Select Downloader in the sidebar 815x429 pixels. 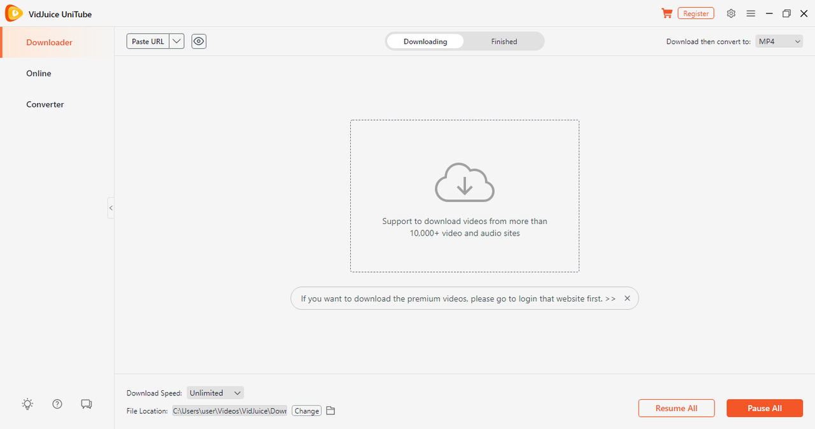click(x=57, y=43)
